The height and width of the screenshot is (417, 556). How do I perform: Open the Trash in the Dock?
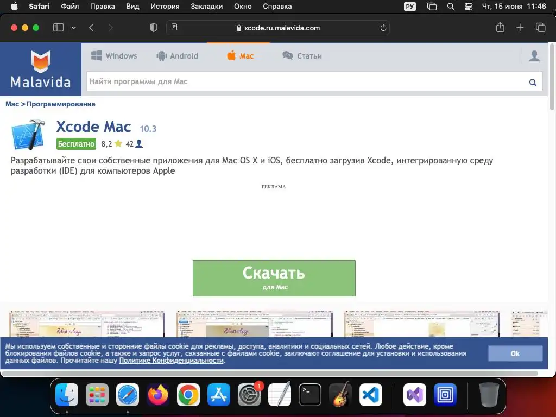click(x=489, y=394)
